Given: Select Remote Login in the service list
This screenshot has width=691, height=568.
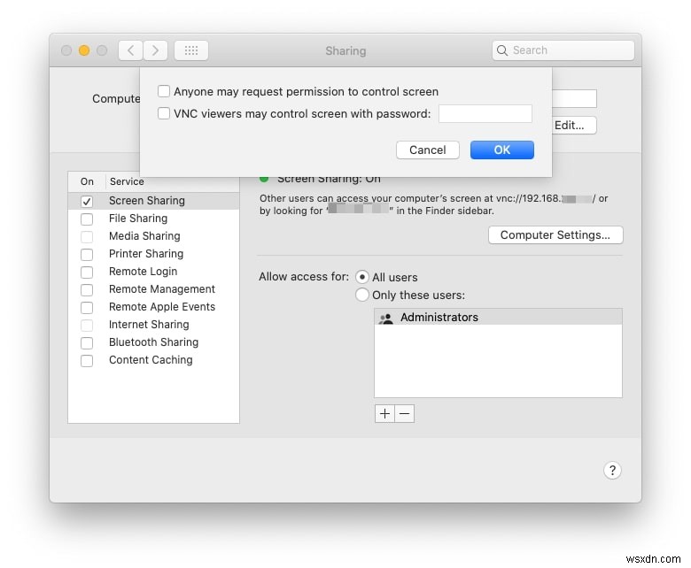Looking at the screenshot, I should (x=154, y=272).
